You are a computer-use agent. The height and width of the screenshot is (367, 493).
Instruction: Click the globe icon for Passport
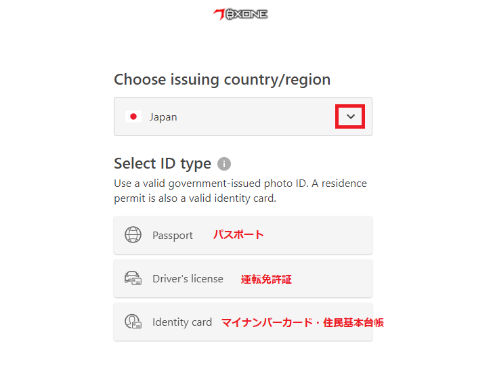[x=133, y=235]
